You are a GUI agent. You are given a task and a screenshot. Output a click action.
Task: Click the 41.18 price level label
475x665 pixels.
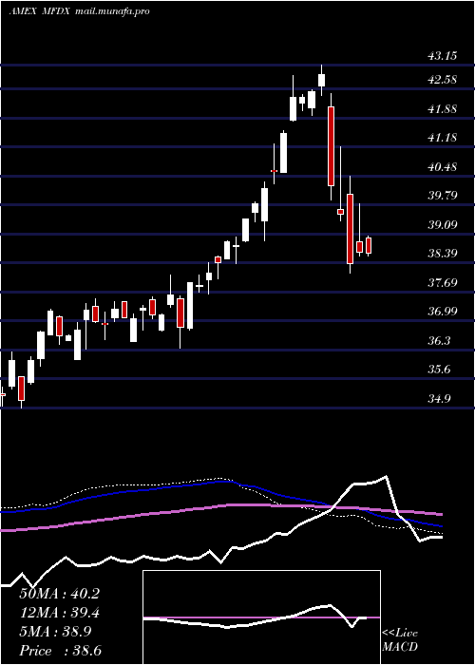pos(442,138)
